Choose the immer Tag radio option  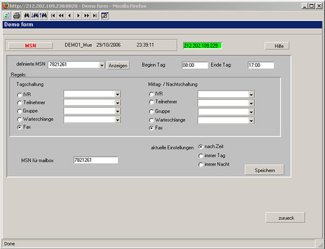pyautogui.click(x=201, y=156)
